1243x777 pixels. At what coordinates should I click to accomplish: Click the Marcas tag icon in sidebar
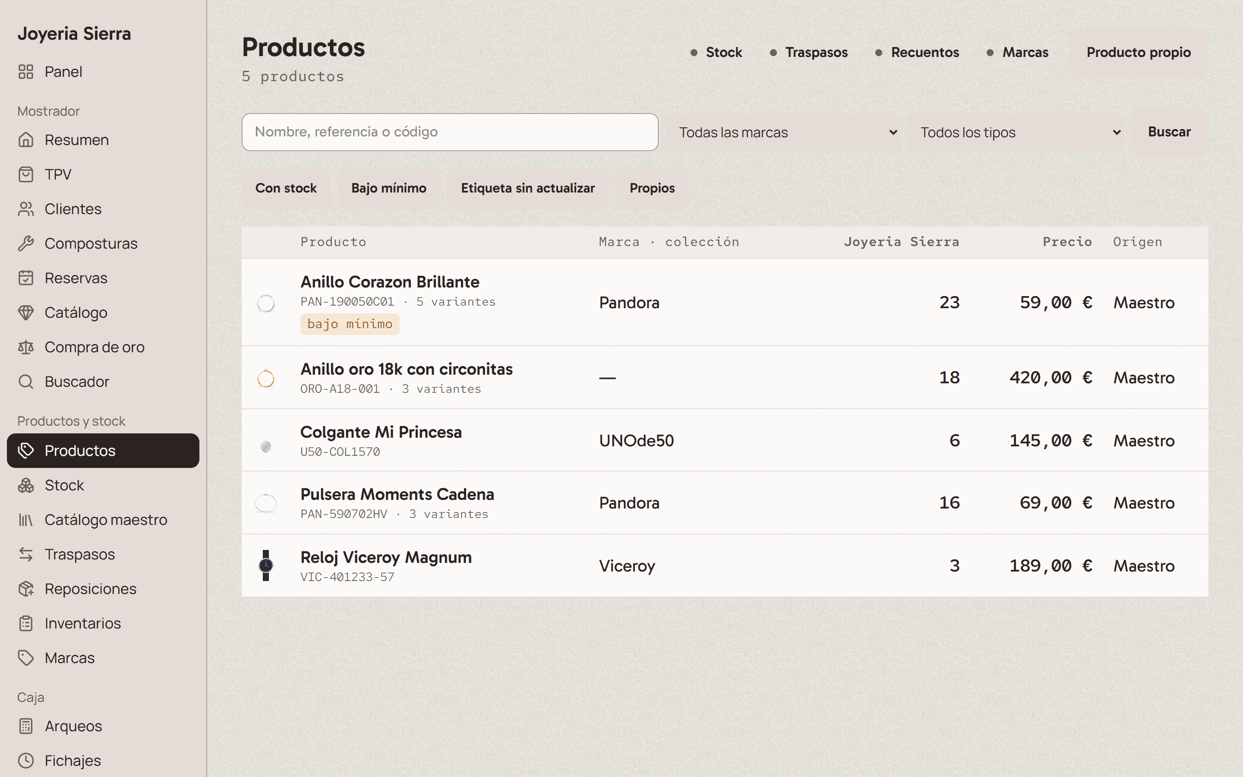pyautogui.click(x=26, y=658)
